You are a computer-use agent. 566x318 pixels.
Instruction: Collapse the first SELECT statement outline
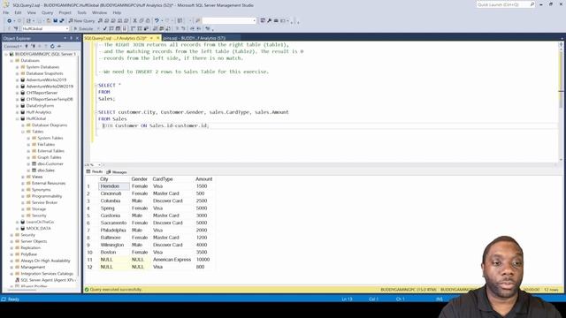pyautogui.click(x=96, y=86)
